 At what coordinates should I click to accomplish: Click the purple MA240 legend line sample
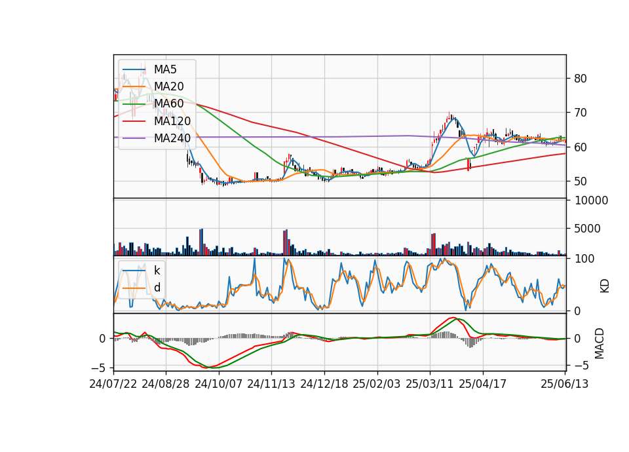click(134, 138)
